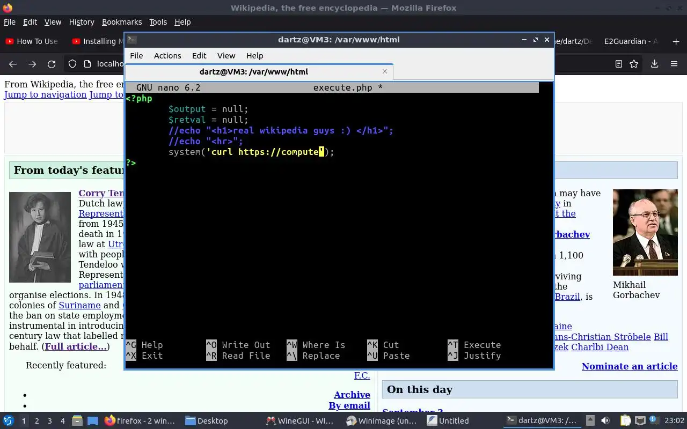Activate the Untitled taskbar entry
The width and height of the screenshot is (687, 429).
click(x=448, y=421)
